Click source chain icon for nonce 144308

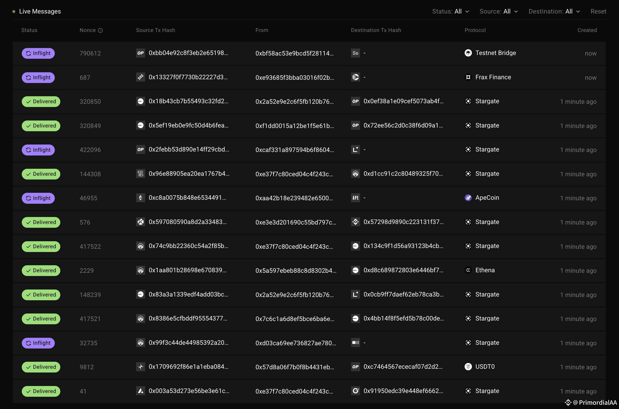[140, 173]
